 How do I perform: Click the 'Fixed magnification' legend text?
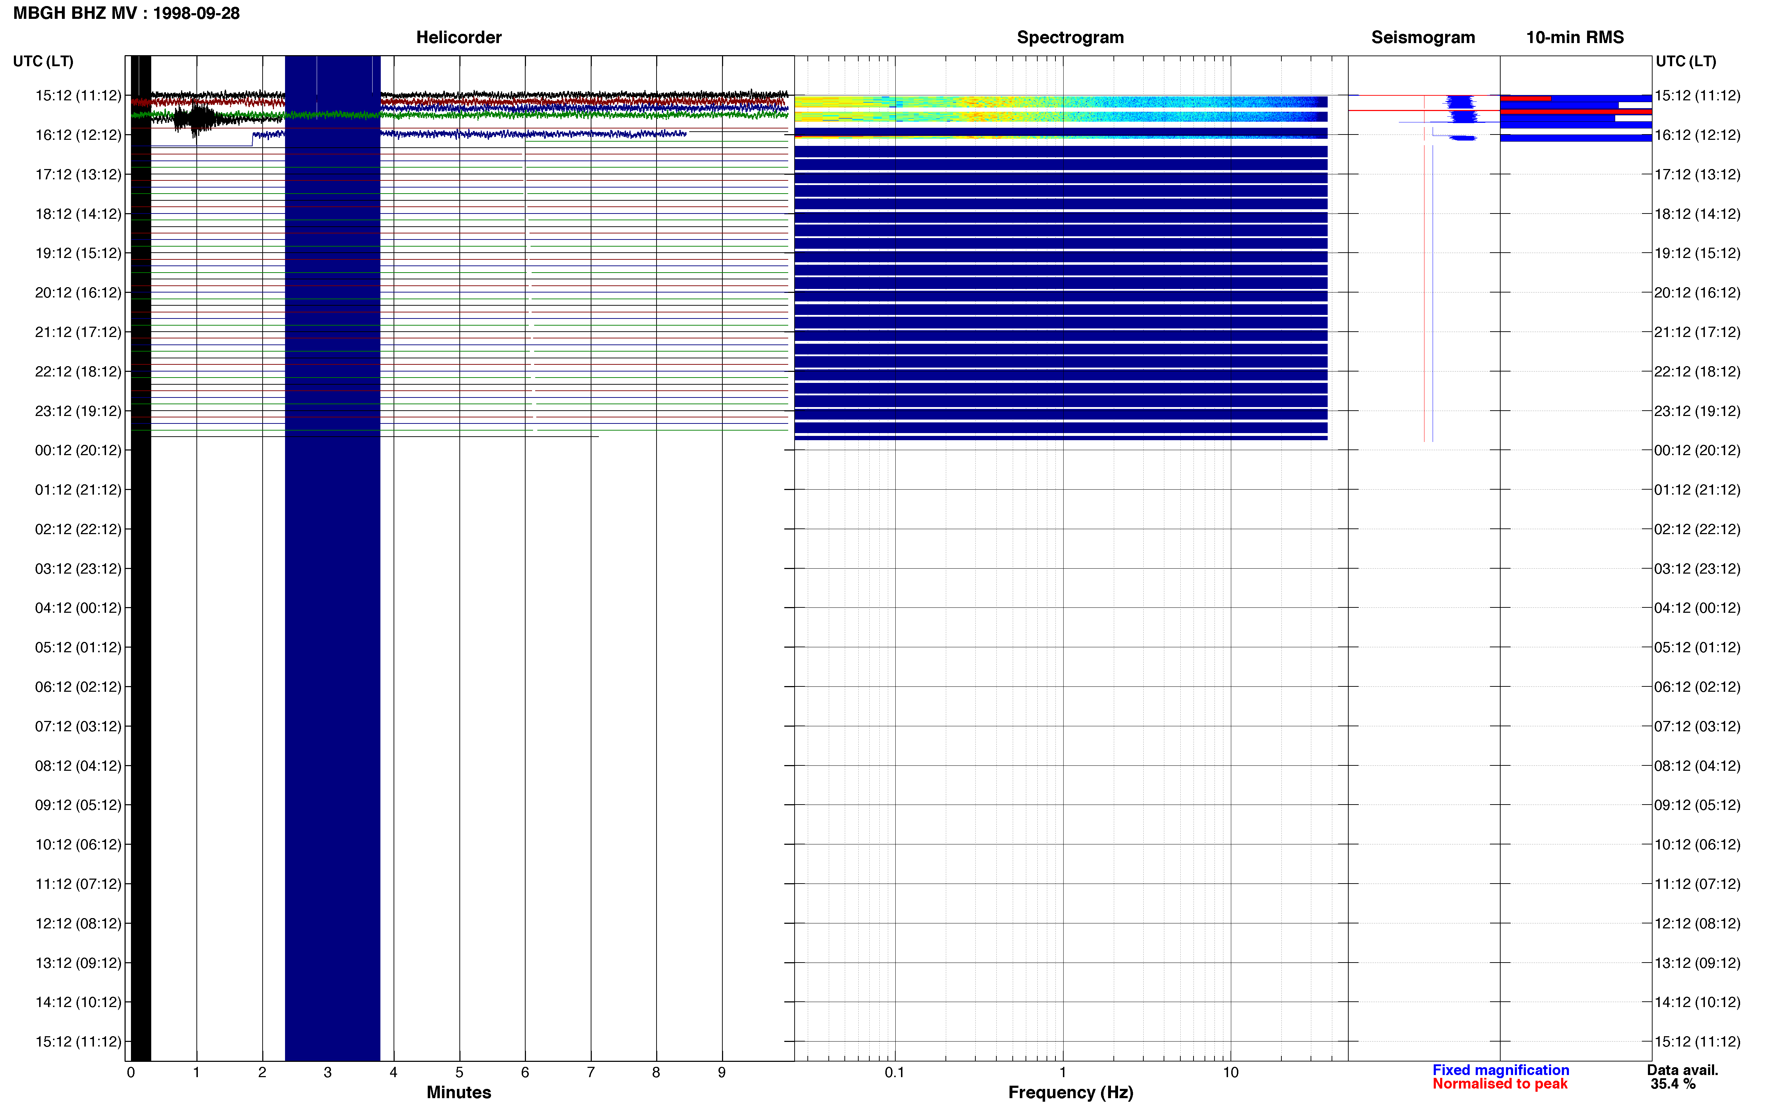click(x=1500, y=1070)
